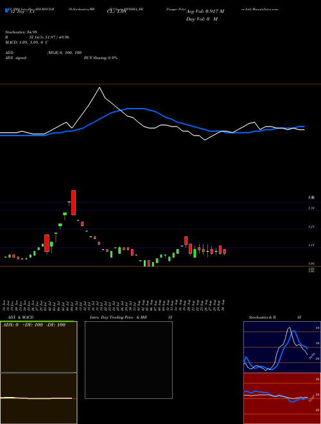Click the 'Intra Day Trading Price & MR' panel title

tap(118, 317)
